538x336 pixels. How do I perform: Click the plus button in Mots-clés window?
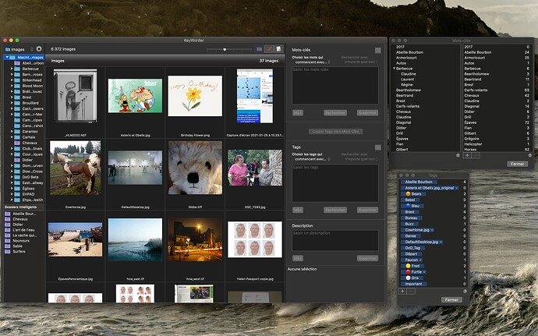click(467, 155)
